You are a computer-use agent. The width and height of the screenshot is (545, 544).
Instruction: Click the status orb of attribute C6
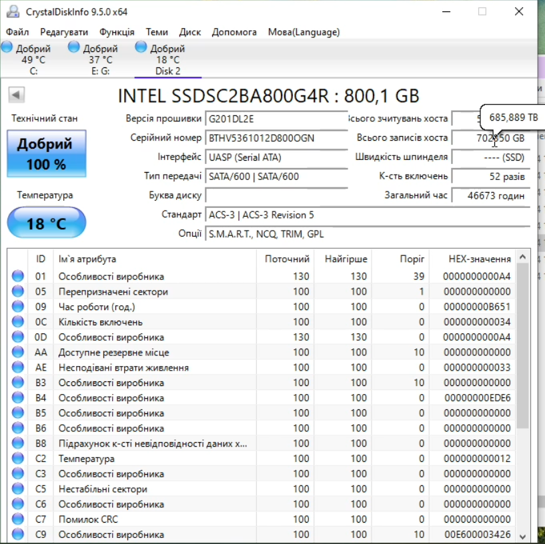(18, 504)
